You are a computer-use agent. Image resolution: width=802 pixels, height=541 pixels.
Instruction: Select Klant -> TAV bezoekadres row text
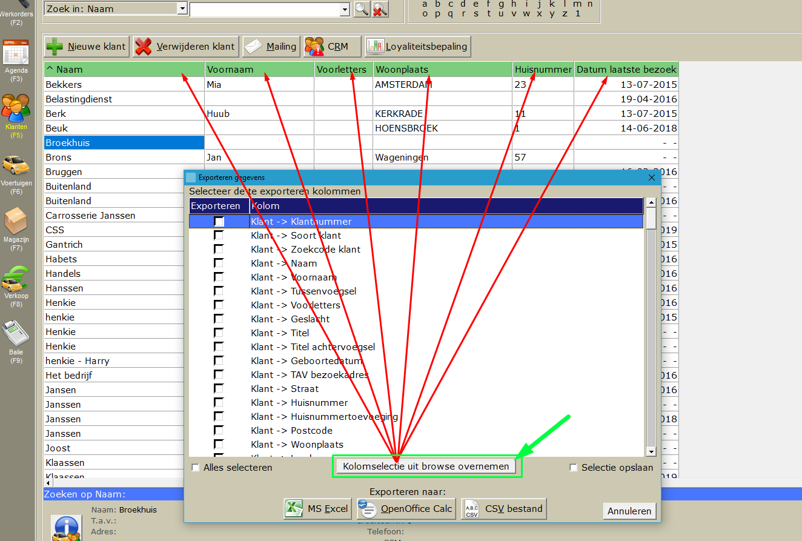pos(310,375)
